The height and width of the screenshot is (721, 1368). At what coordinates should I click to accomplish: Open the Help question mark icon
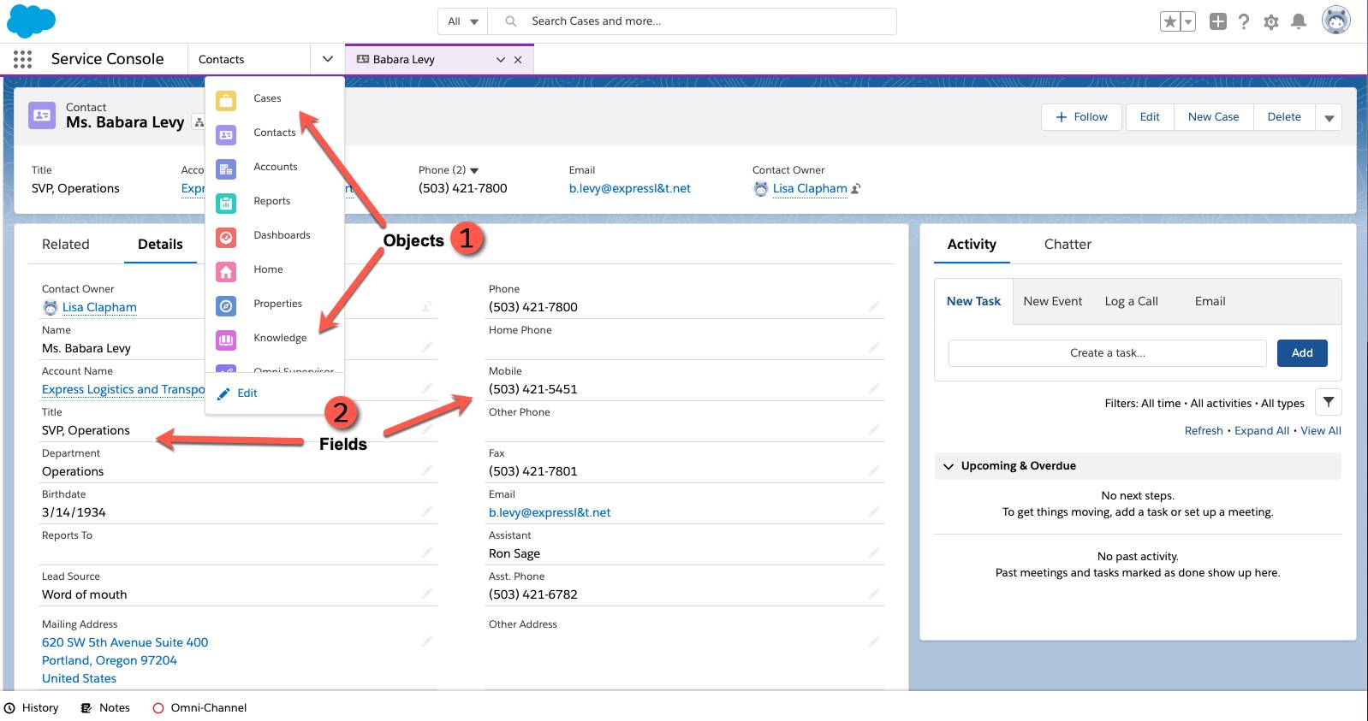pyautogui.click(x=1244, y=21)
